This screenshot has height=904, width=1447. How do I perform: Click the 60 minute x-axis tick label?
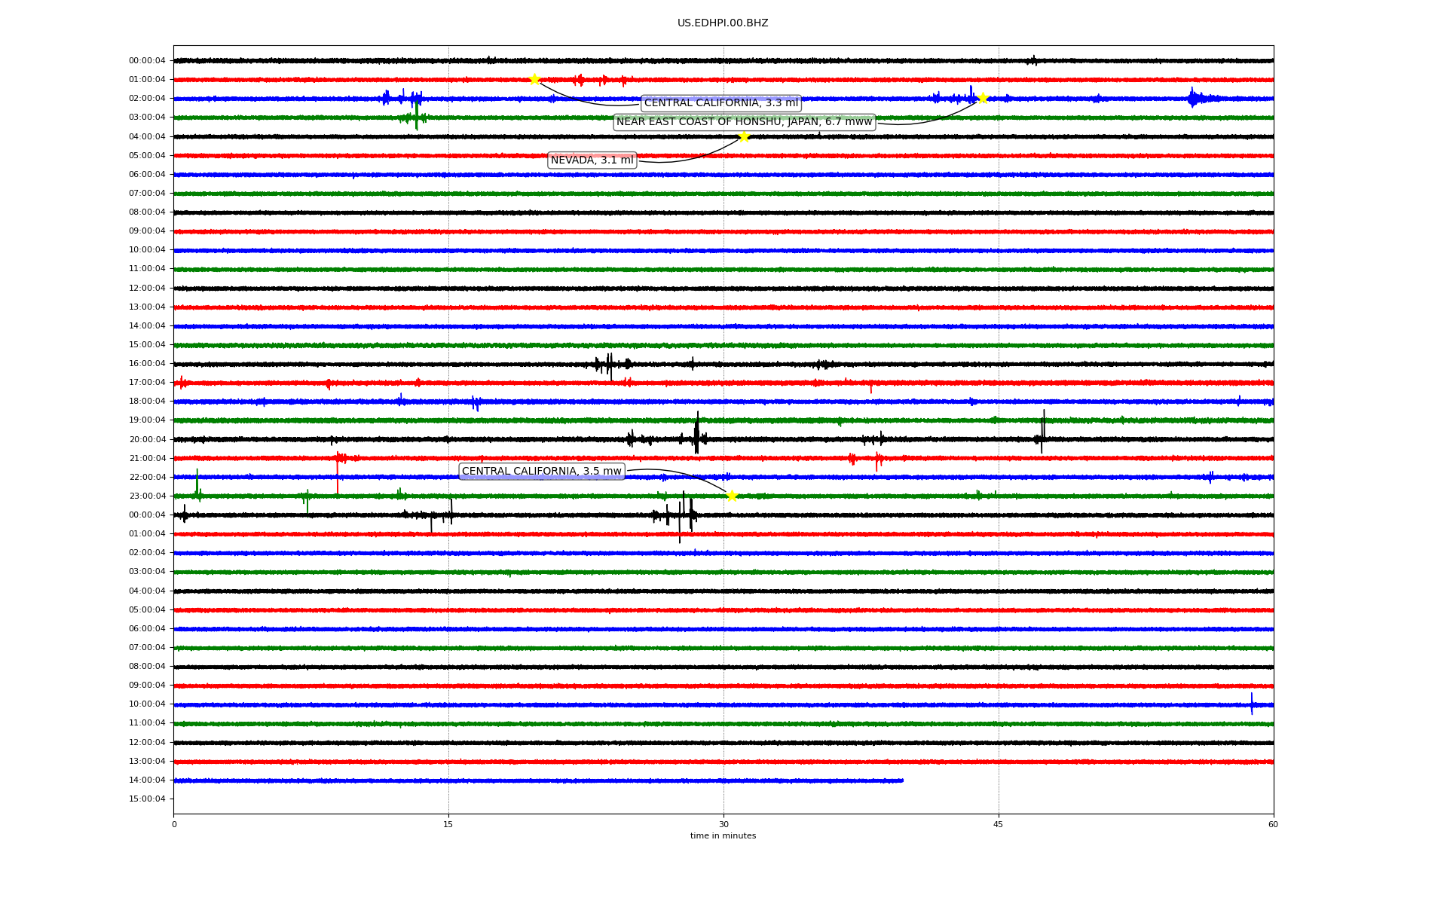pyautogui.click(x=1272, y=824)
